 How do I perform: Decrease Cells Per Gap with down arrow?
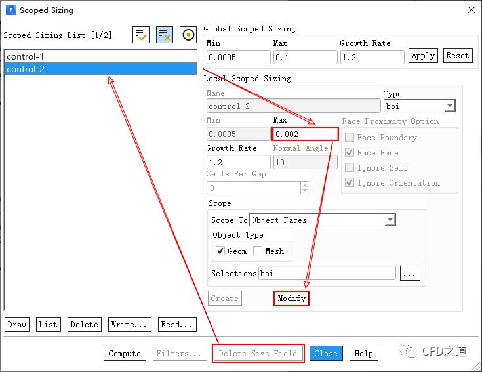[x=305, y=191]
